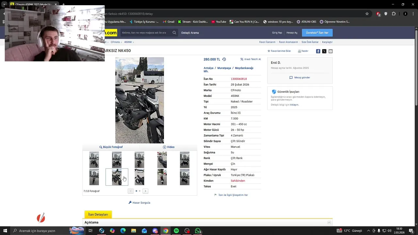Viewport: 418px width, 235px height.
Task: Click Mesaj gönder to the seller
Action: [300, 78]
